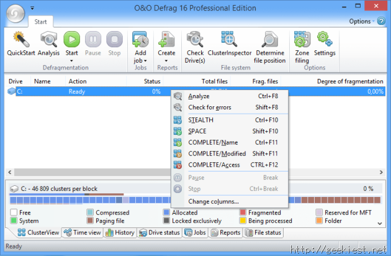This screenshot has height=256, width=391.
Task: Open the Settings gear icon
Action: [x=325, y=40]
